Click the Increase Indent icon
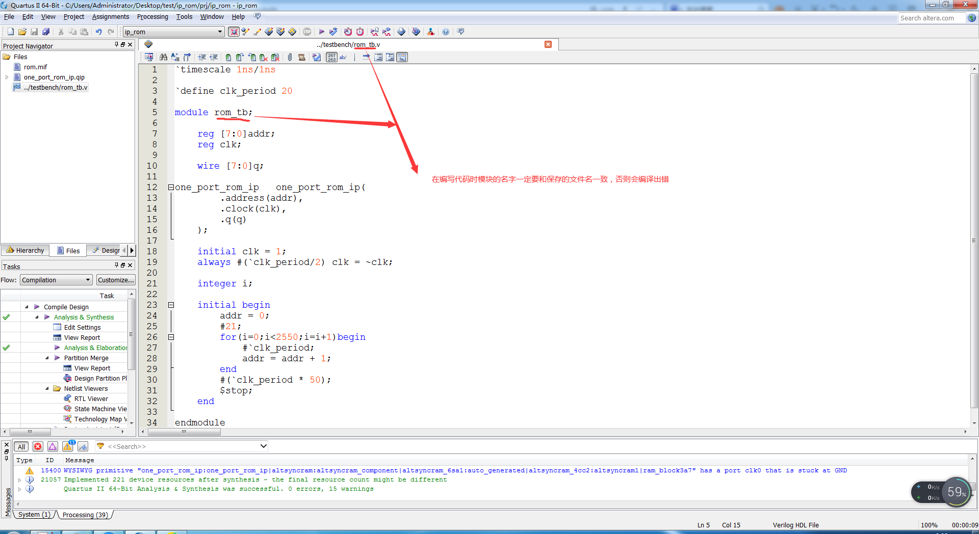 [202, 57]
